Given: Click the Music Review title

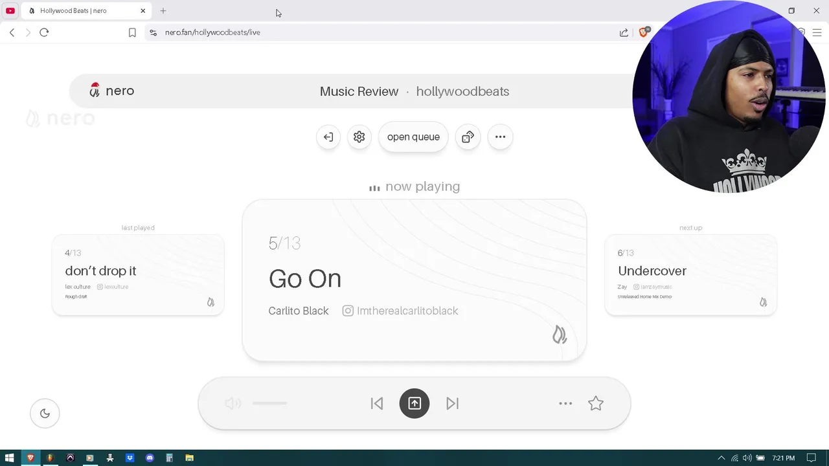Looking at the screenshot, I should (359, 92).
